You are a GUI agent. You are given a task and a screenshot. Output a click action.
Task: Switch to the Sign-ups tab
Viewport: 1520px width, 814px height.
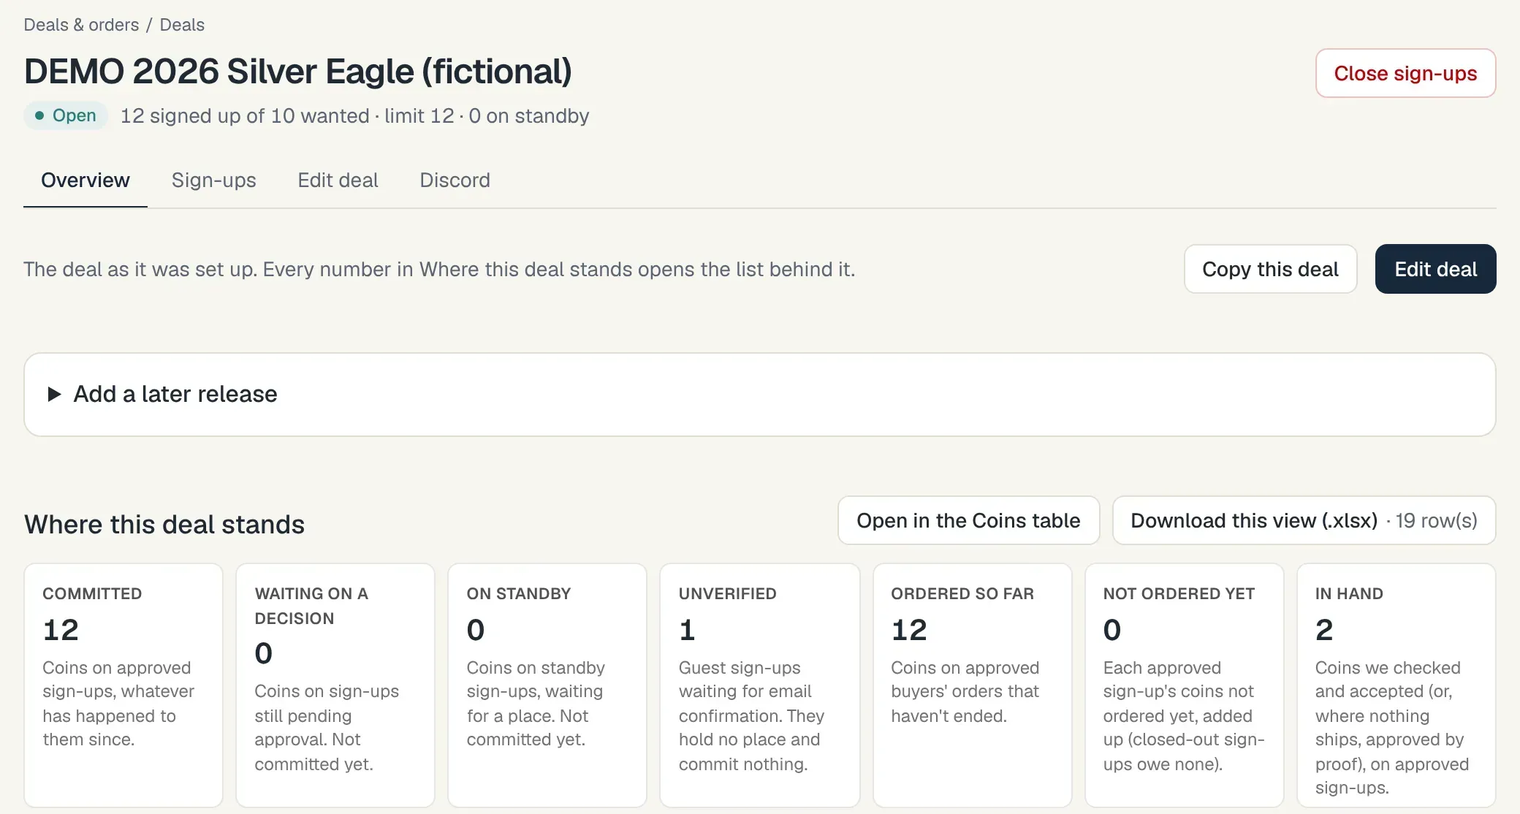click(213, 180)
